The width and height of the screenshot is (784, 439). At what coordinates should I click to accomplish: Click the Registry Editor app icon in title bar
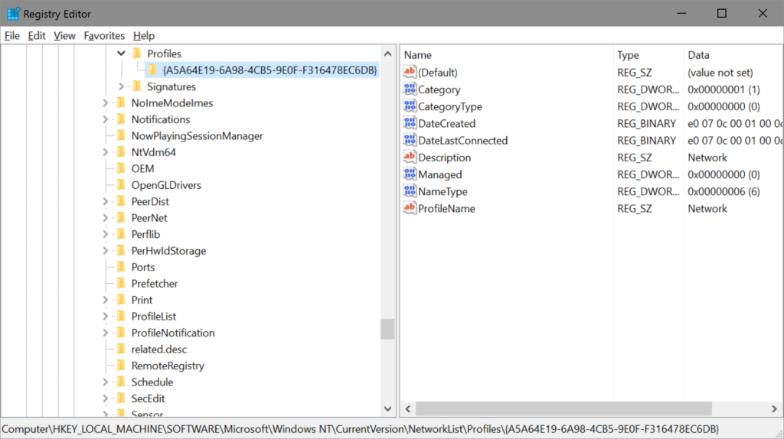[x=13, y=14]
